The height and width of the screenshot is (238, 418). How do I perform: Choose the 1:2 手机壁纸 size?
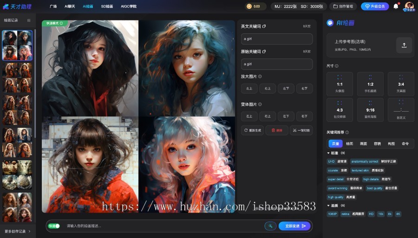370,84
